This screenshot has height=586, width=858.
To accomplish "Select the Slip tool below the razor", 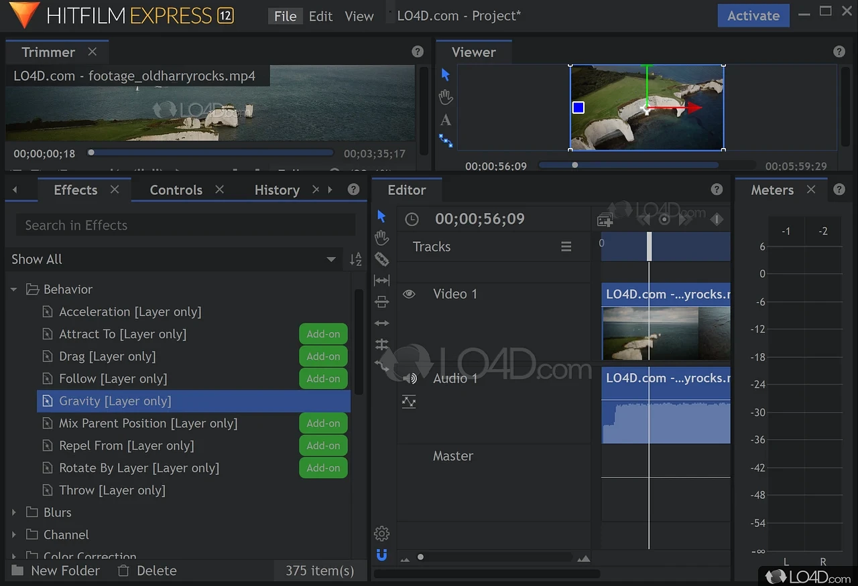I will pos(381,281).
